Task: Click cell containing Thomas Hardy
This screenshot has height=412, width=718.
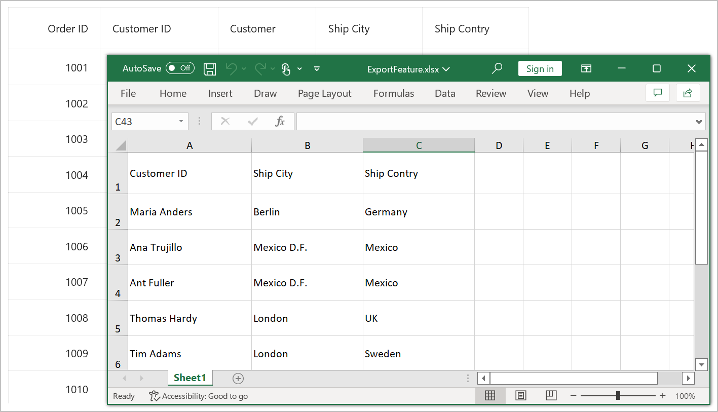Action: (190, 318)
